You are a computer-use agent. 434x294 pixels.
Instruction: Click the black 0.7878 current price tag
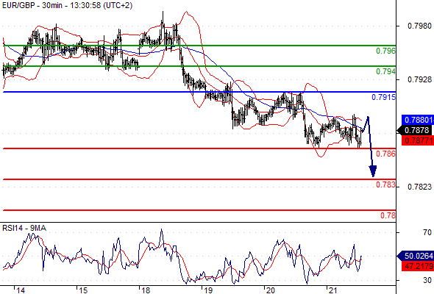(x=415, y=130)
